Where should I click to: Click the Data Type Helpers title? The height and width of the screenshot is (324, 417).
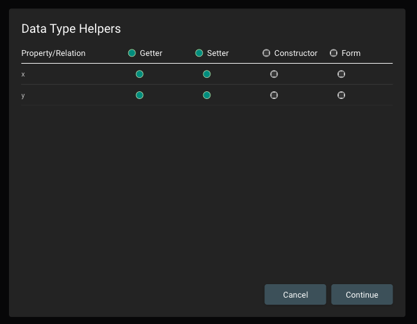click(x=71, y=29)
